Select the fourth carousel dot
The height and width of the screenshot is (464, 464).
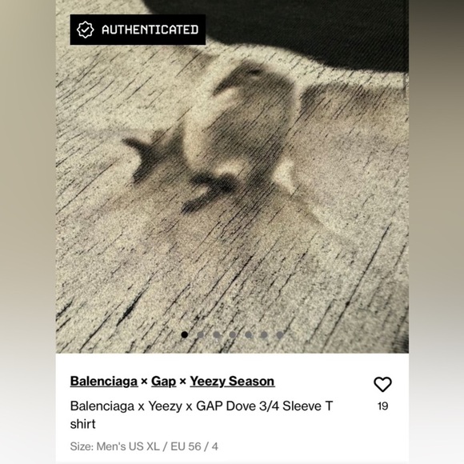[233, 334]
